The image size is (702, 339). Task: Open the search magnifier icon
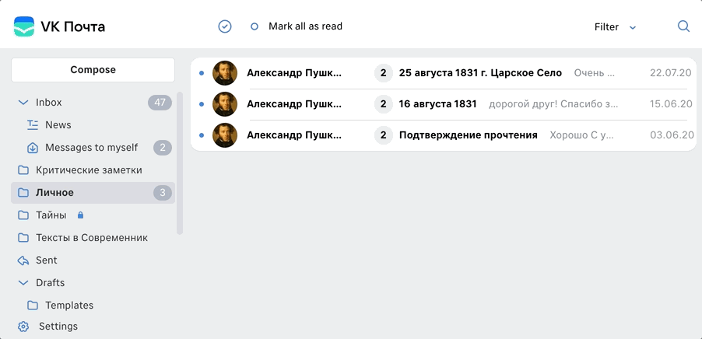(x=683, y=26)
